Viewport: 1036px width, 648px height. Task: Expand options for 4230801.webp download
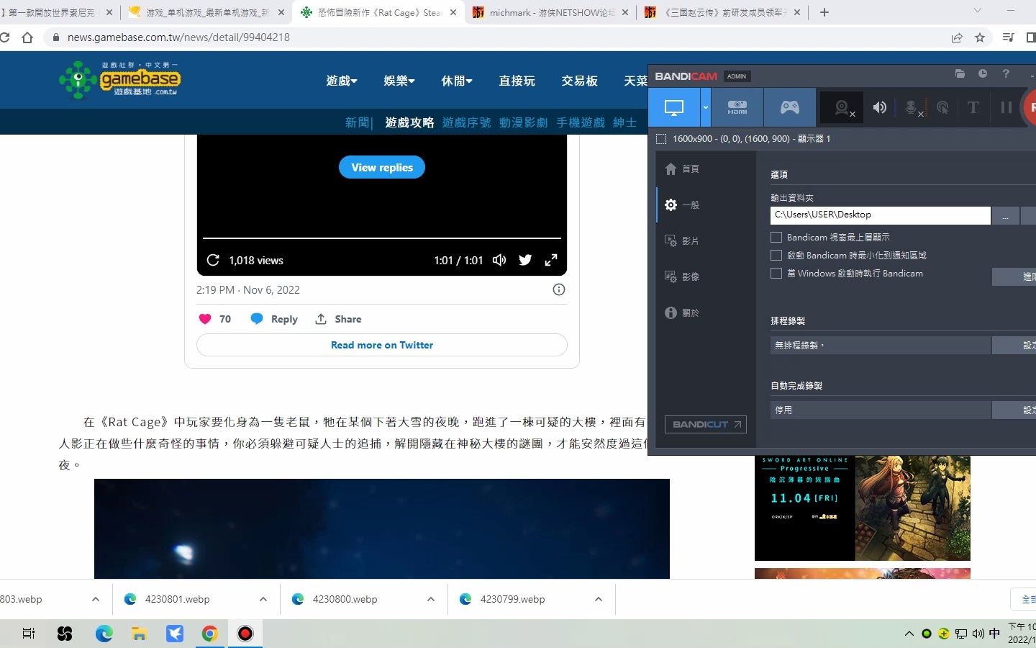tap(263, 599)
